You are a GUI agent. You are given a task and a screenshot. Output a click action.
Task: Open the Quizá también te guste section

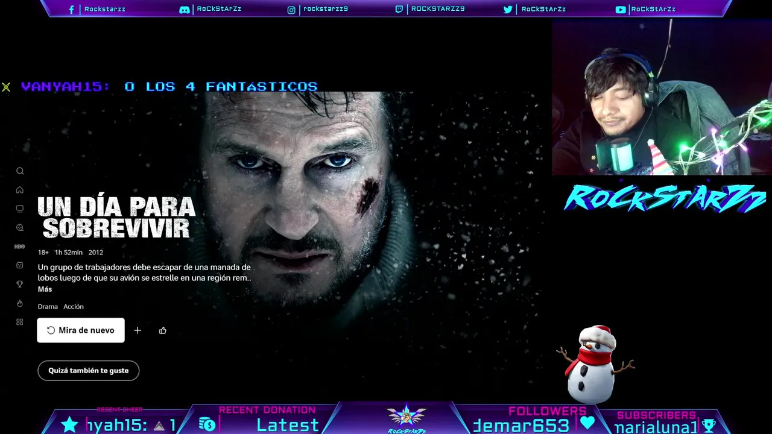(x=89, y=371)
